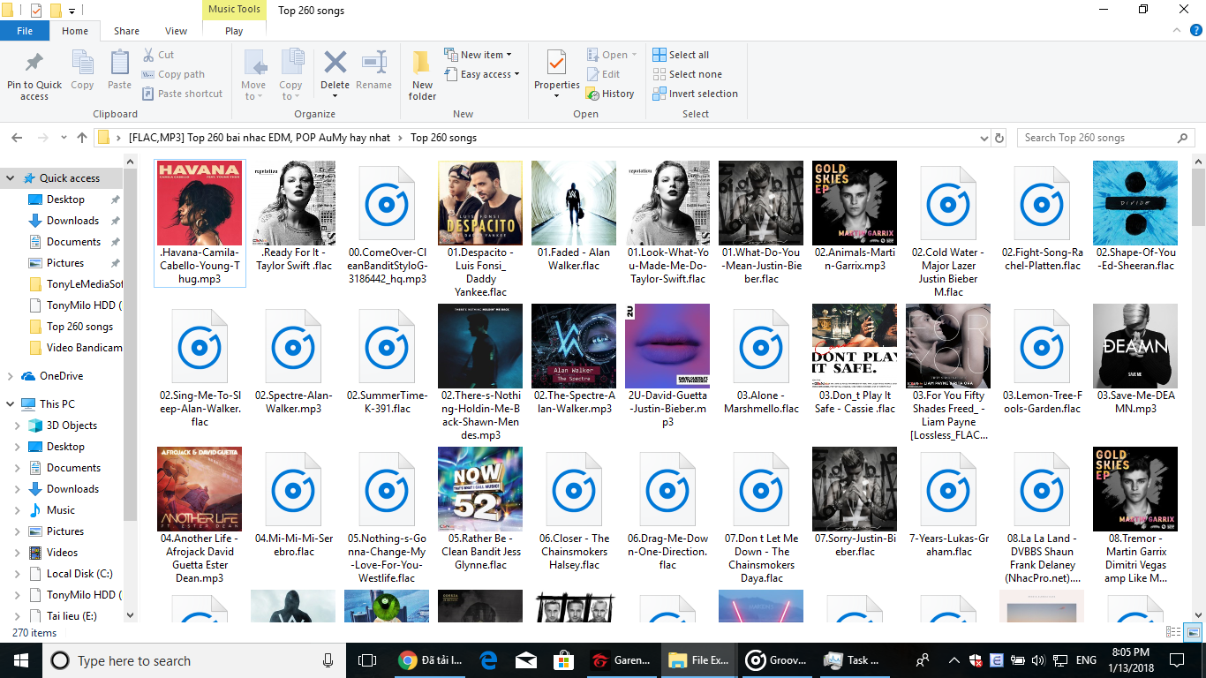This screenshot has width=1206, height=678.
Task: Select 01.Faded Alan Walker flac file
Action: [x=574, y=216]
